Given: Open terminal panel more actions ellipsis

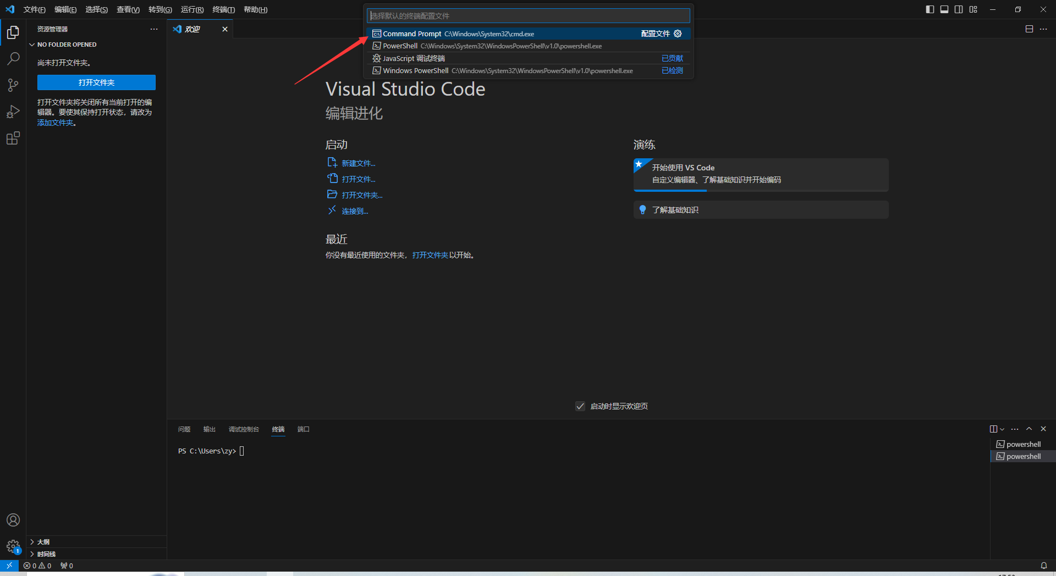Looking at the screenshot, I should [1015, 429].
